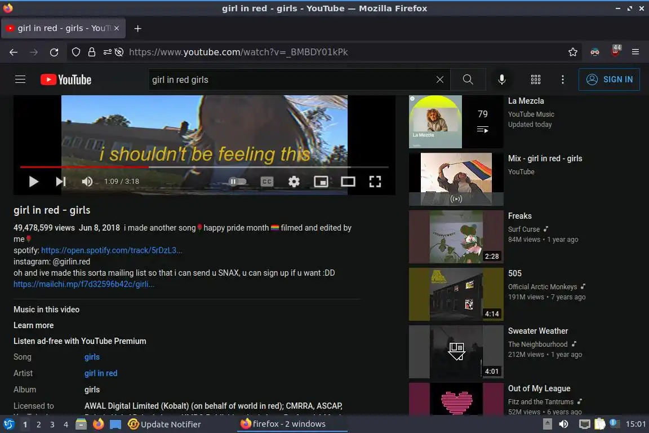Open YouTube apps grid
This screenshot has height=433, width=649.
(536, 79)
